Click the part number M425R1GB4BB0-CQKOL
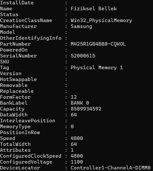Viewport: 153px width, 171px height. tap(98, 44)
